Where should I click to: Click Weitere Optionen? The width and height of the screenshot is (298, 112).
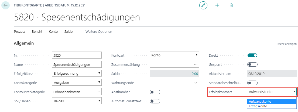[99, 32]
